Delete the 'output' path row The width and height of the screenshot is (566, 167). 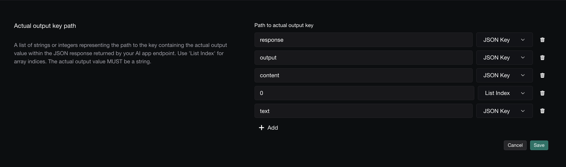click(x=542, y=58)
